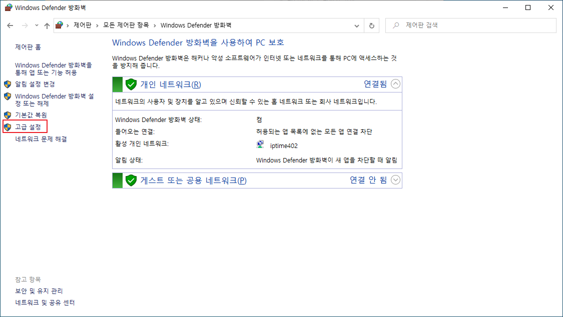Screen dimensions: 563x317
Task: Select 모든 제어판 항목 breadcrumb
Action: (126, 25)
